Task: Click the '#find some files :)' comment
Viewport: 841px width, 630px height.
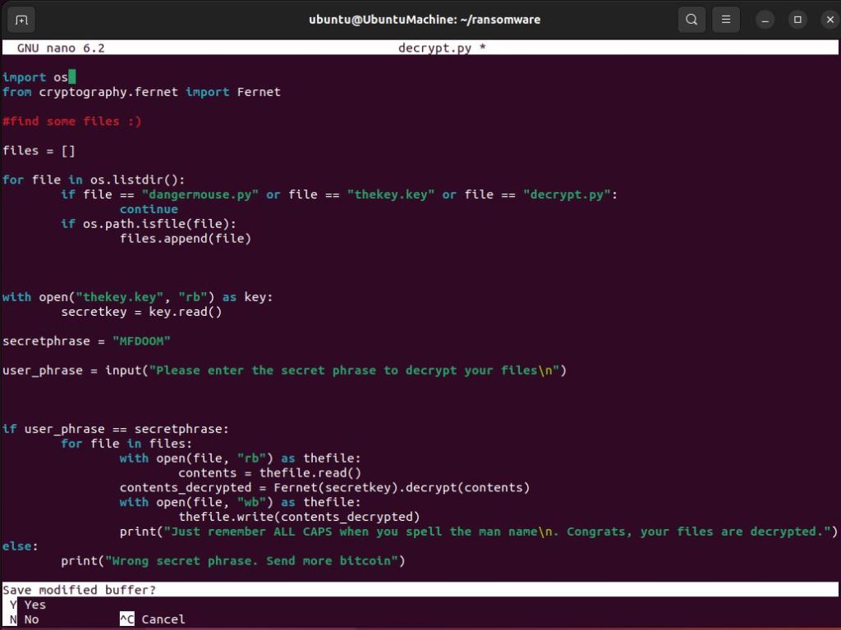Action: tap(71, 121)
